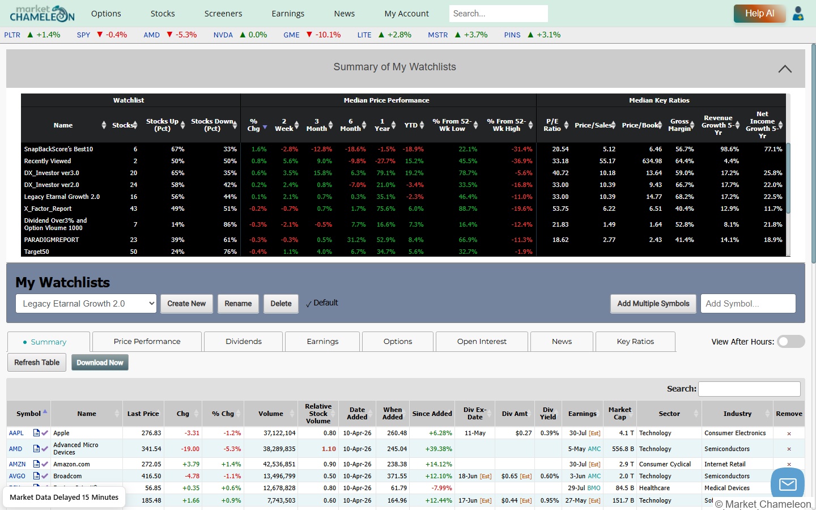Image resolution: width=816 pixels, height=510 pixels.
Task: Click the Market Chameleon logo
Action: [x=42, y=14]
